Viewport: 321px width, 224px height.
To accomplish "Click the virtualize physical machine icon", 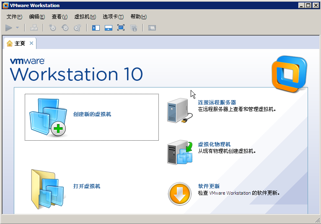I will [x=180, y=152].
